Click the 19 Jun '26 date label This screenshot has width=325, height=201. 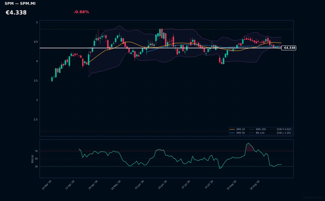click(x=162, y=185)
